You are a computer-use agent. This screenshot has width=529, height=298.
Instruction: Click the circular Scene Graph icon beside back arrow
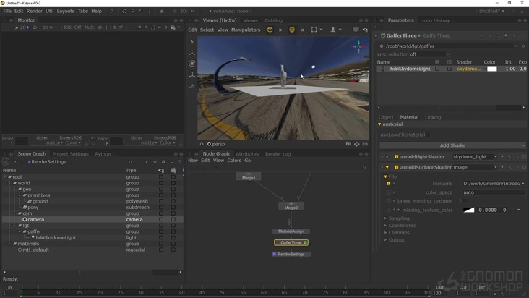click(x=6, y=161)
